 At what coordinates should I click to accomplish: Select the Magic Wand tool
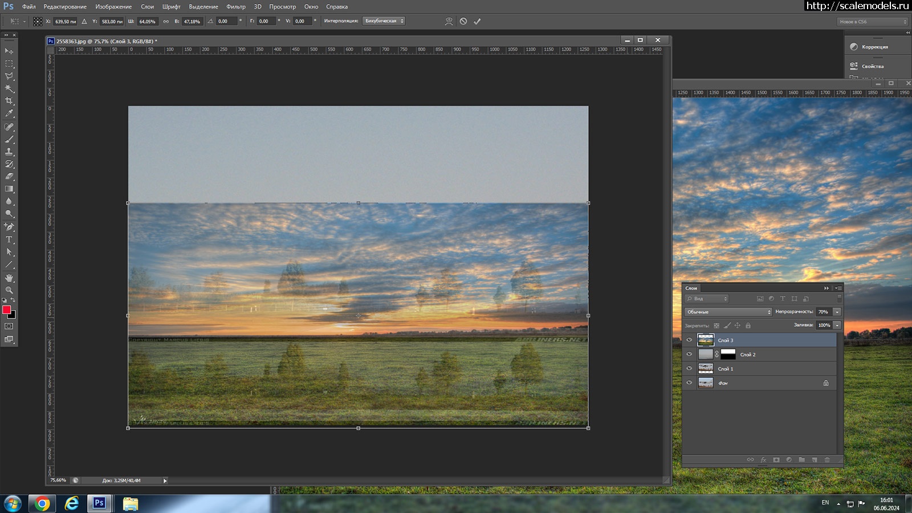point(9,88)
